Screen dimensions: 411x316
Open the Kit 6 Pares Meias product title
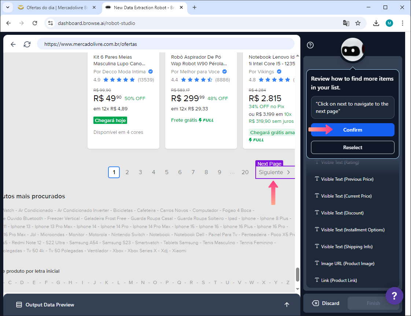[119, 60]
